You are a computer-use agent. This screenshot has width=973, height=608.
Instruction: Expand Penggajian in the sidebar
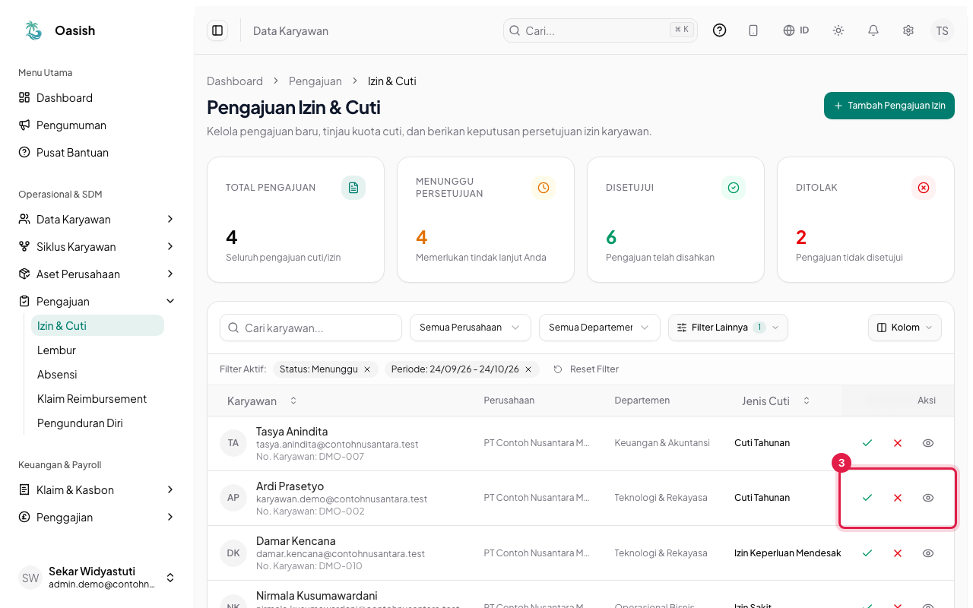[97, 518]
